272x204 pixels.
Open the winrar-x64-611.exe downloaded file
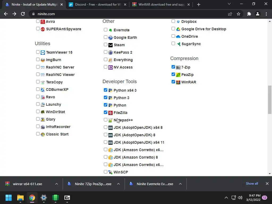click(27, 184)
